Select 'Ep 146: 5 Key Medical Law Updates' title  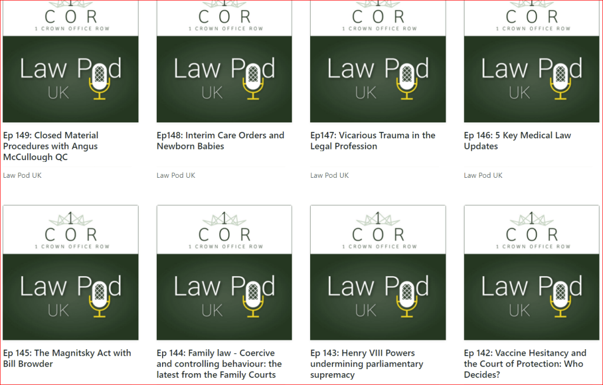click(517, 141)
